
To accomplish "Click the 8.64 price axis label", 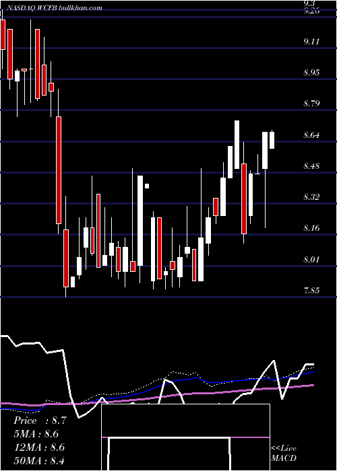I will 311,135.
